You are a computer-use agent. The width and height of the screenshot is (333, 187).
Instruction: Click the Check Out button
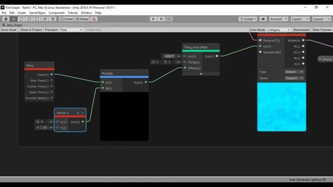tap(94, 30)
